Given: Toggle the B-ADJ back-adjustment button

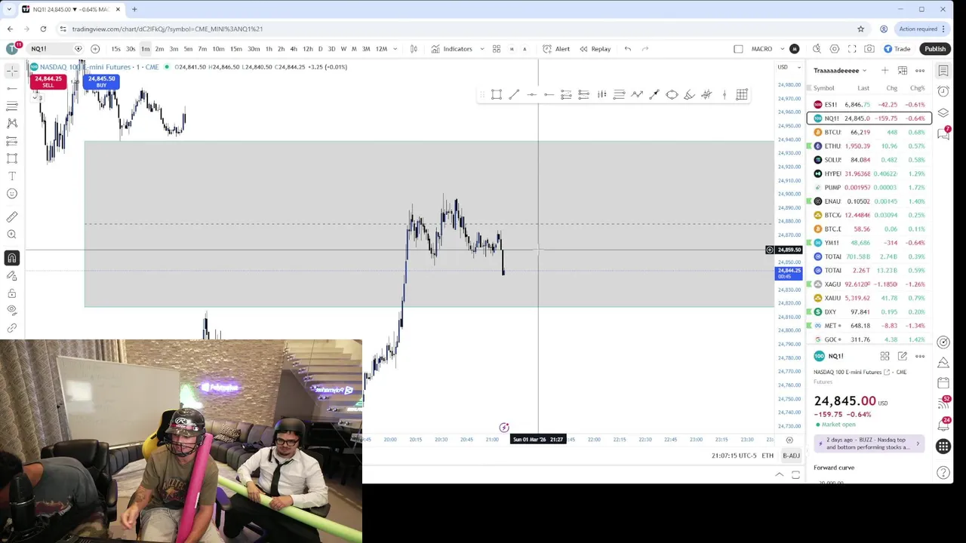Looking at the screenshot, I should [791, 456].
